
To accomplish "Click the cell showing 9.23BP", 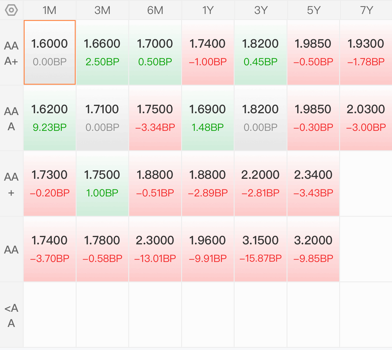I will (x=50, y=118).
